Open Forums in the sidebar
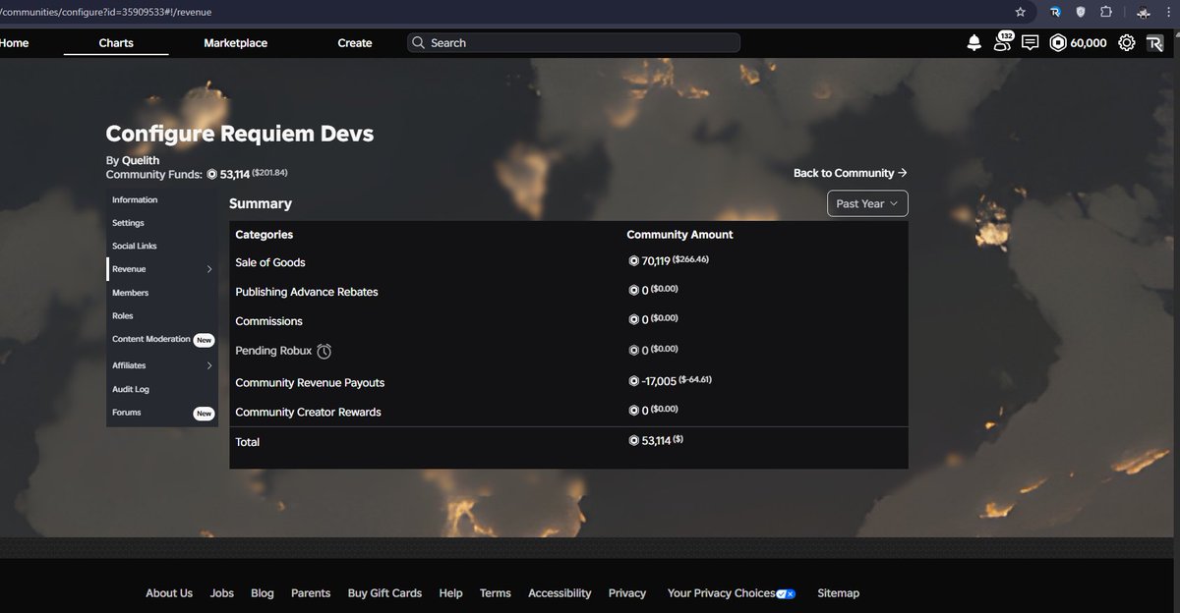 point(127,413)
